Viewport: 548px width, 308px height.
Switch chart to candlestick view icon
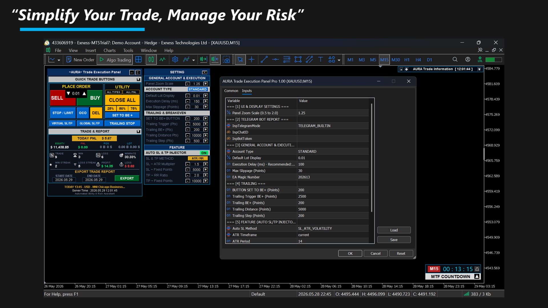[x=151, y=60]
